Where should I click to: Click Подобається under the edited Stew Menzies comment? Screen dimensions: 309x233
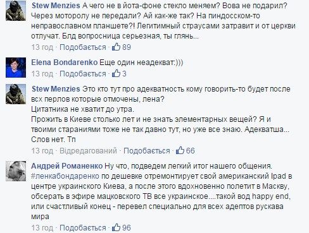[147, 151]
